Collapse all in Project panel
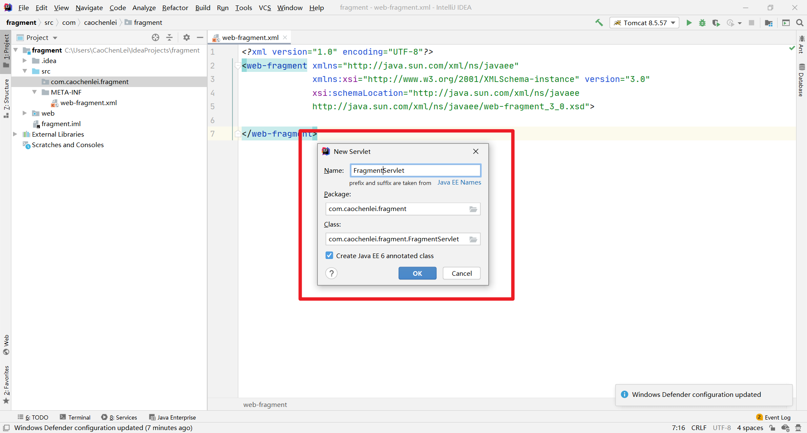This screenshot has width=807, height=433. click(169, 37)
